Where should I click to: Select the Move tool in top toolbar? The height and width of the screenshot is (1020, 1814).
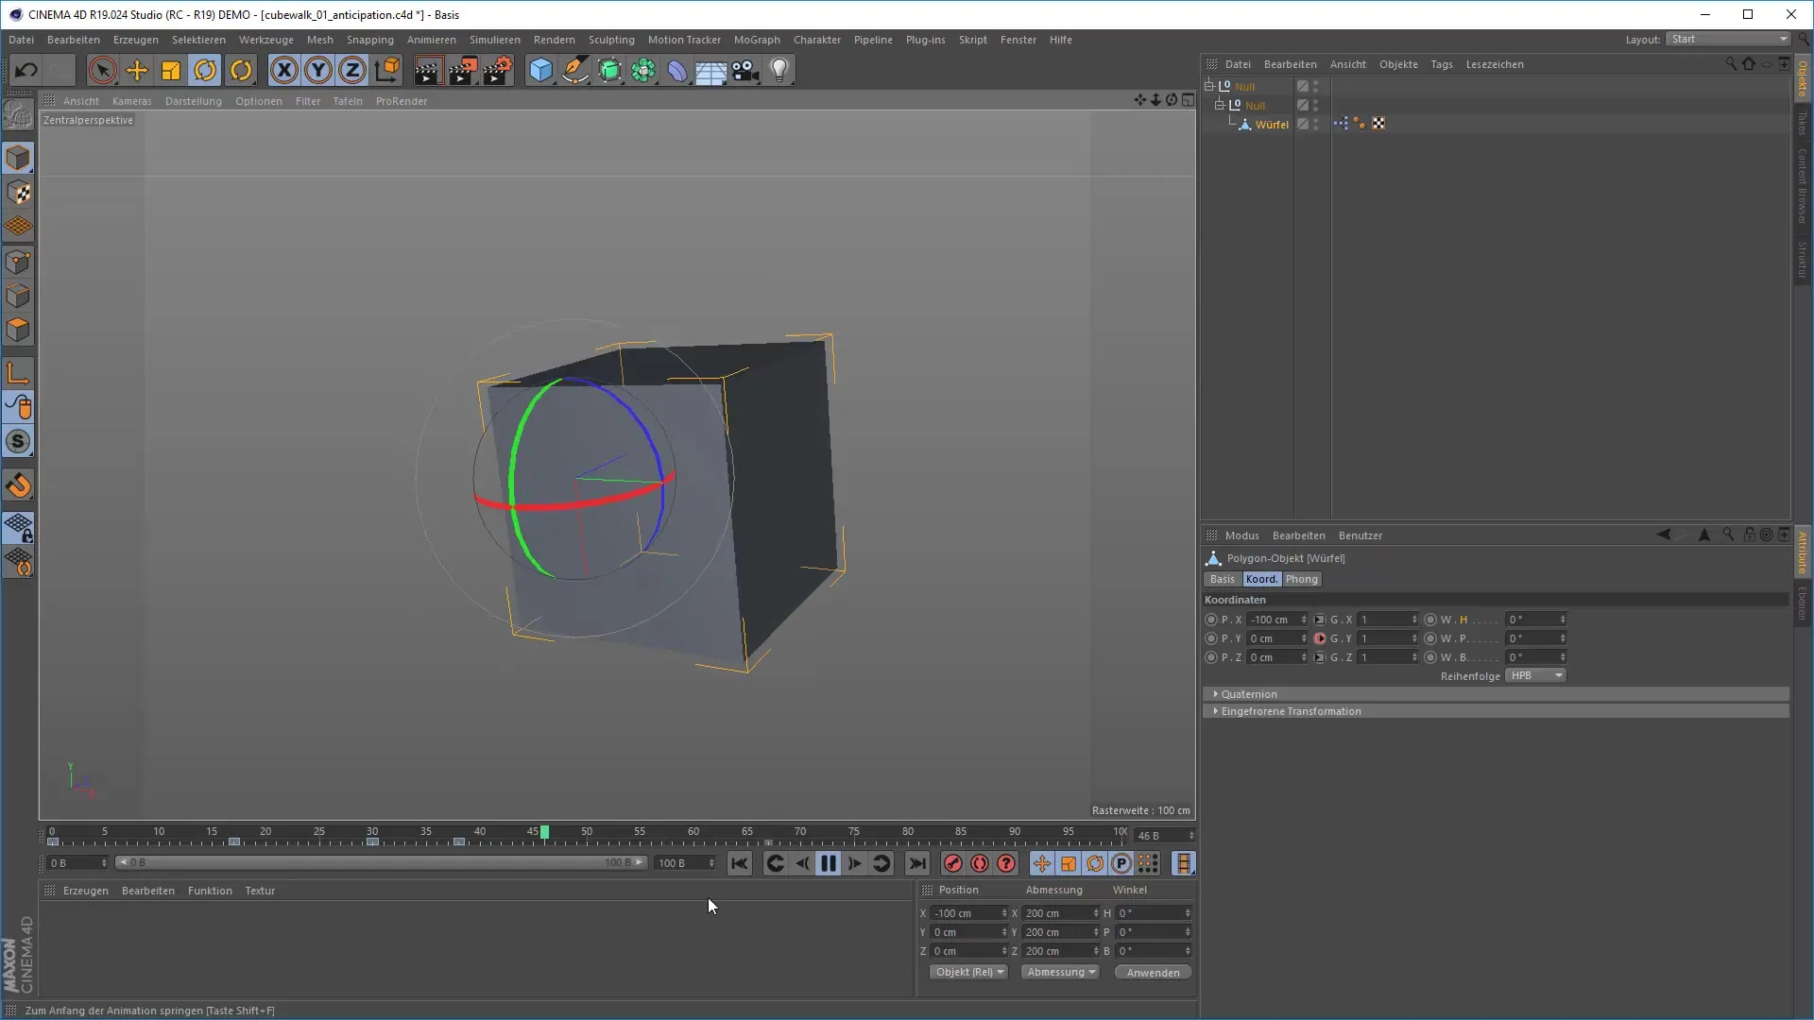137,71
